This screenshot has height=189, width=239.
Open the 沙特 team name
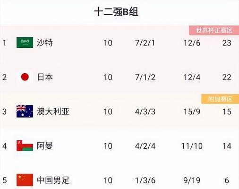click(x=45, y=43)
